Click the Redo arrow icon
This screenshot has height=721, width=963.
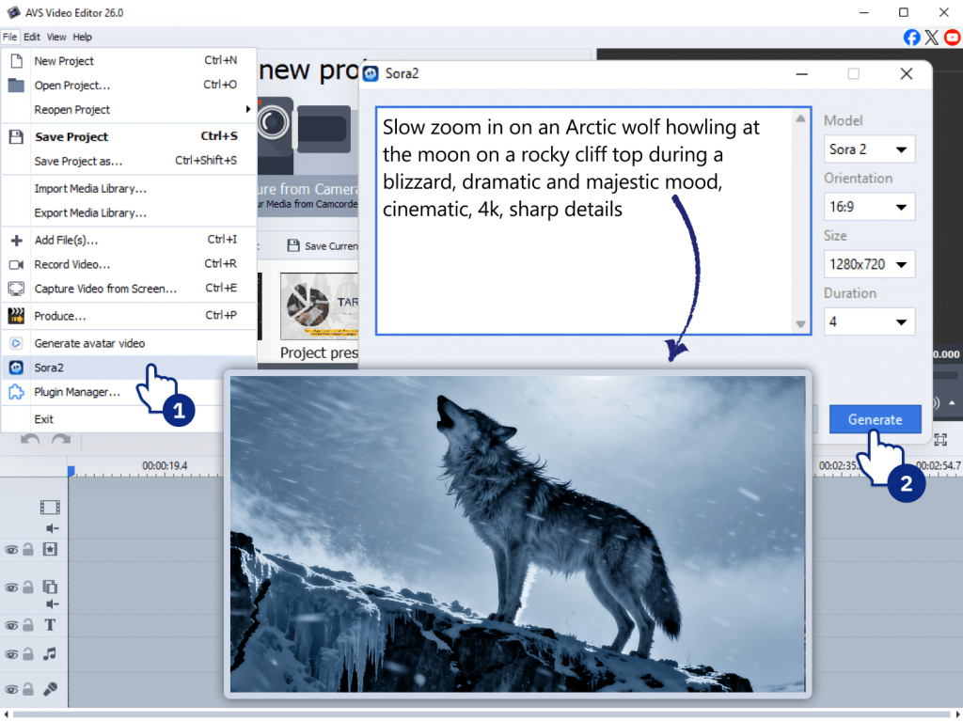pos(60,440)
